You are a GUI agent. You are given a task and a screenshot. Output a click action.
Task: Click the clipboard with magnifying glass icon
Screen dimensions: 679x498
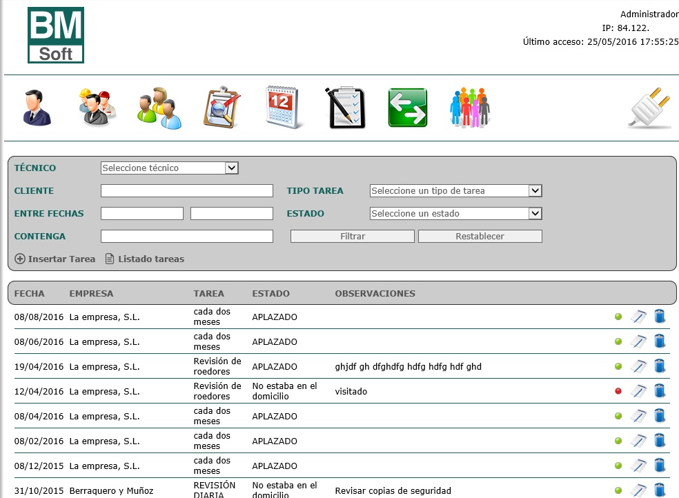222,108
